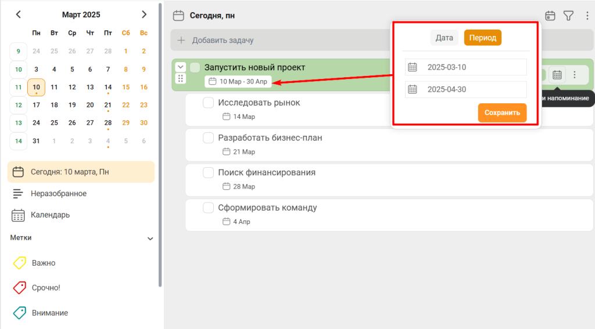Open the Неразобранное list
Viewport: 595px width, 329px height.
(58, 193)
